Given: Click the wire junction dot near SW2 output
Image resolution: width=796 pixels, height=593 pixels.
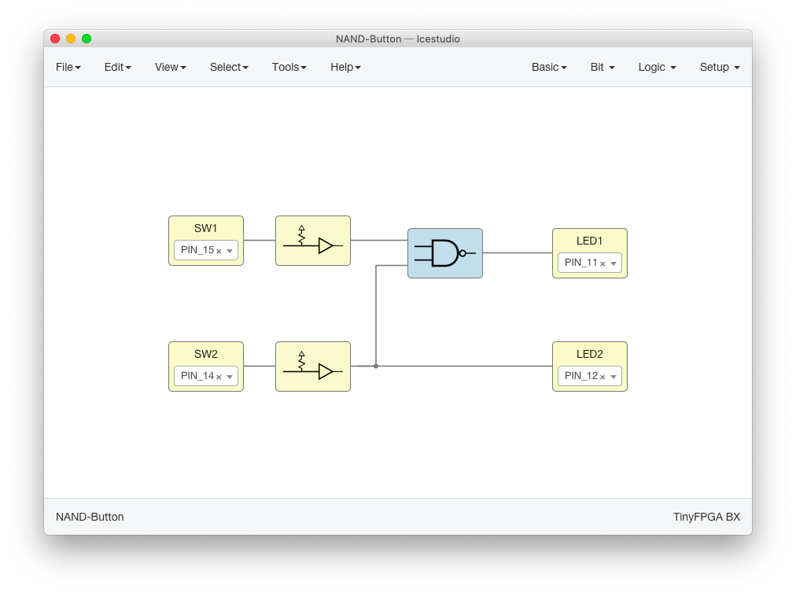Looking at the screenshot, I should [376, 366].
